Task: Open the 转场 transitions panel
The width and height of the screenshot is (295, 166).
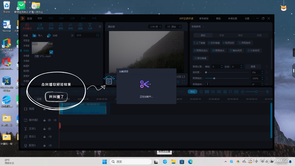Action: pyautogui.click(x=71, y=26)
